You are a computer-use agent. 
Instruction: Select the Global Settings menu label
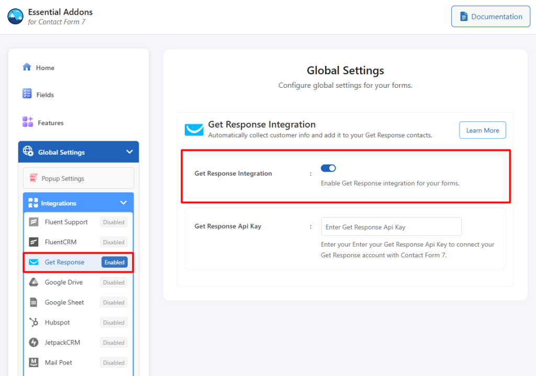[x=62, y=152]
